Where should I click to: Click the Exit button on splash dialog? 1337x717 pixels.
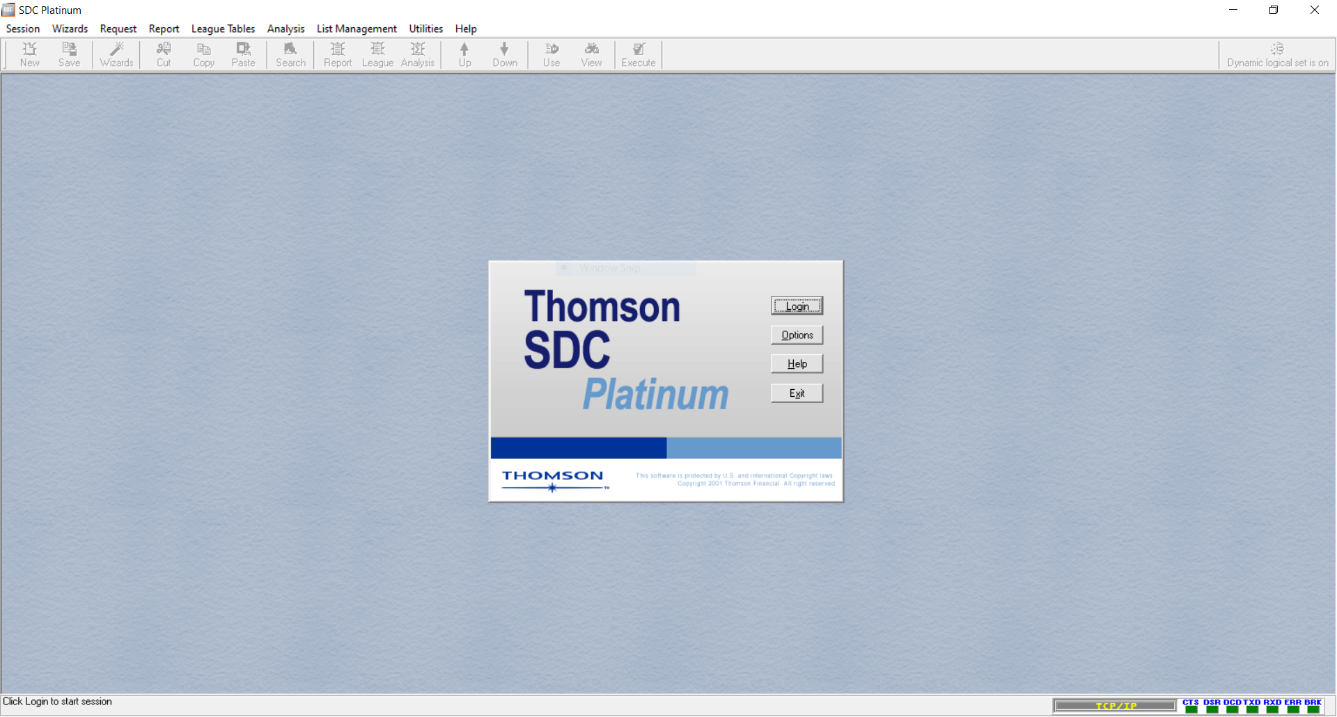(x=797, y=393)
